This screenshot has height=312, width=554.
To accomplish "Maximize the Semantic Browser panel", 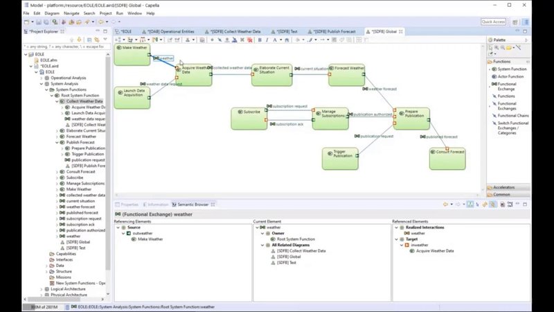I will pyautogui.click(x=525, y=204).
